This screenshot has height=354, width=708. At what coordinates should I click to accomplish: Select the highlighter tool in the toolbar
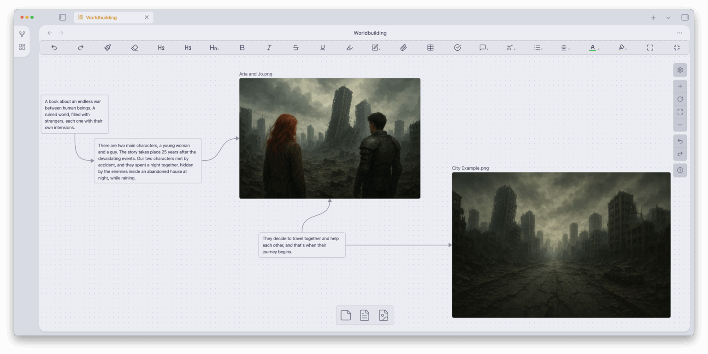tap(349, 47)
